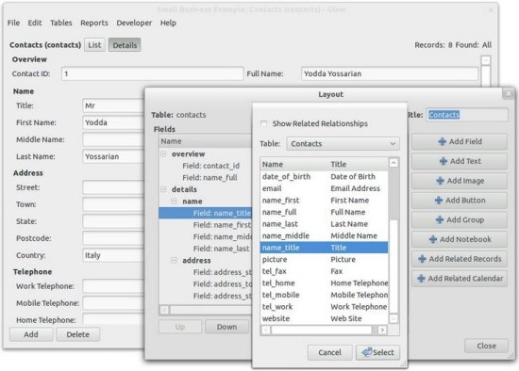Select the tel_home field row
This screenshot has height=371, width=519.
point(324,283)
